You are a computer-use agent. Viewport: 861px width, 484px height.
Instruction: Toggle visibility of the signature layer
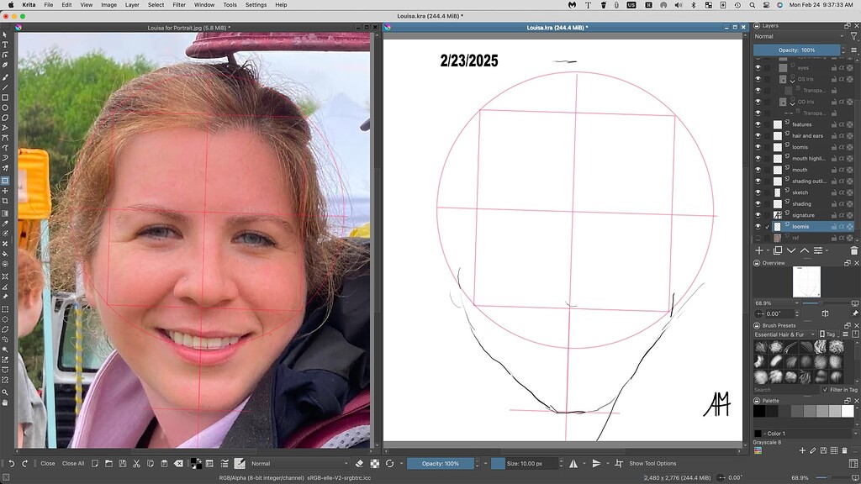[758, 215]
